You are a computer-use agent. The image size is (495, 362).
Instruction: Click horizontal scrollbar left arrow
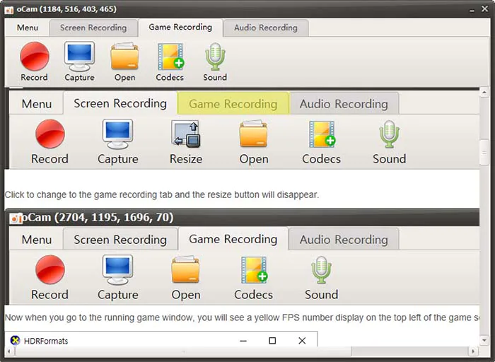(8, 351)
